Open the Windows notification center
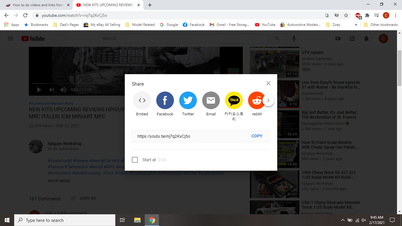 tap(392, 220)
